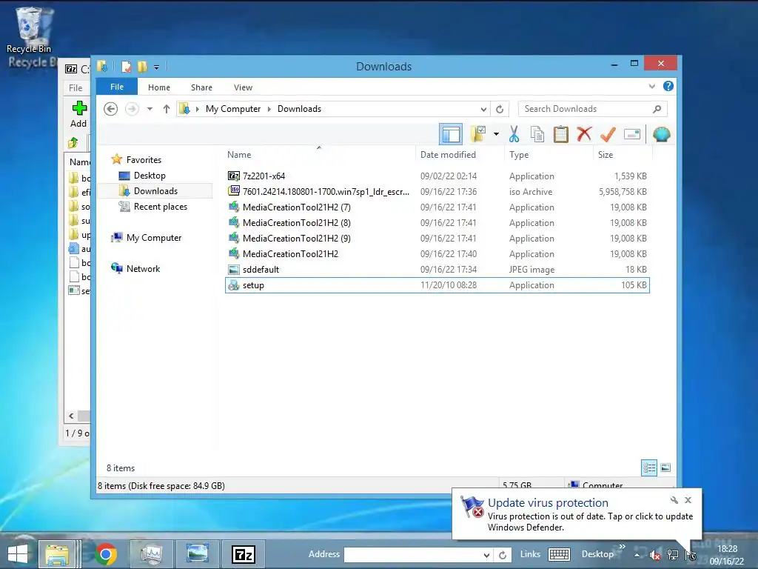This screenshot has width=758, height=569.
Task: Click the Update virus protection notification title
Action: coord(548,503)
